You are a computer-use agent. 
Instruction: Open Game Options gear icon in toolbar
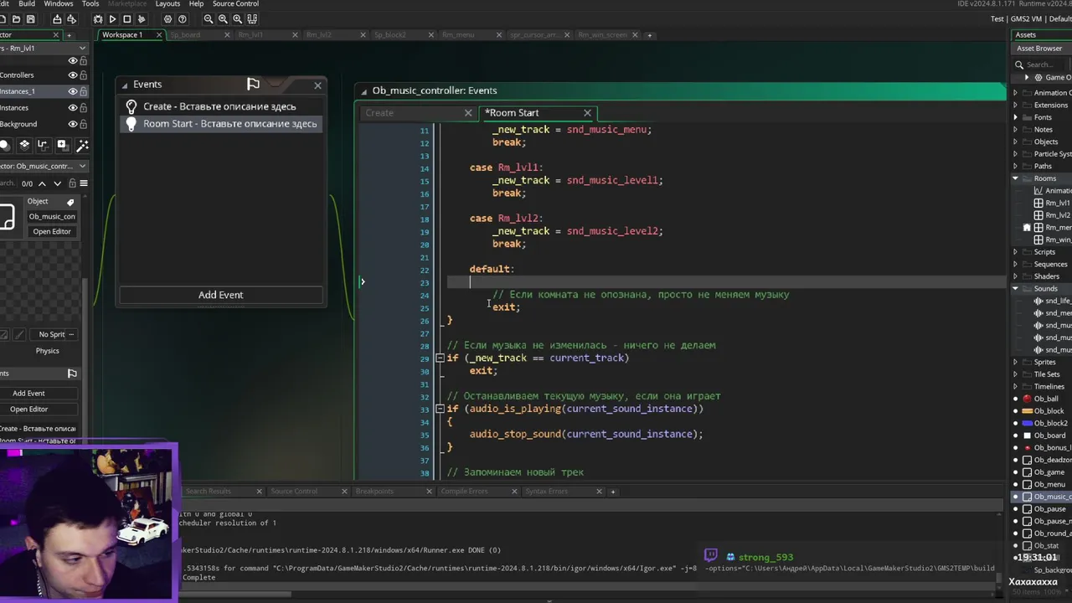167,18
